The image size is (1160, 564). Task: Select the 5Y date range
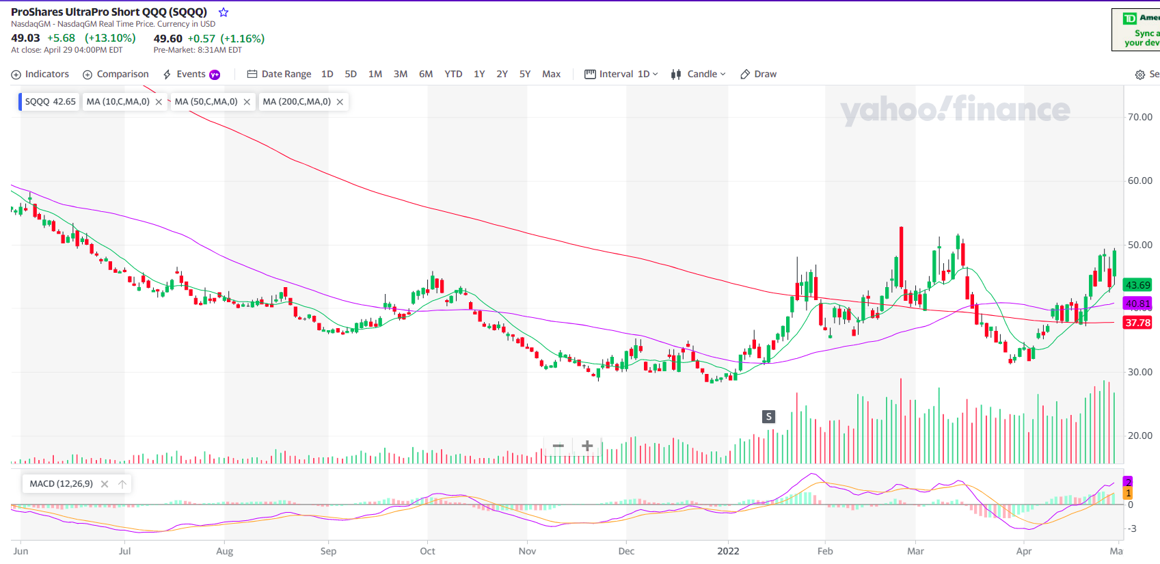525,74
